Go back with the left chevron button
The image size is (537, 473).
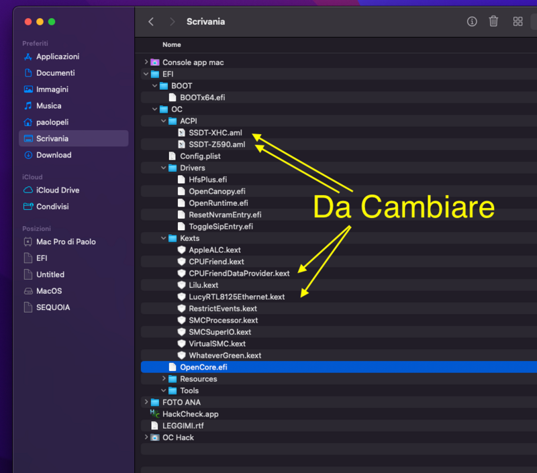click(151, 22)
